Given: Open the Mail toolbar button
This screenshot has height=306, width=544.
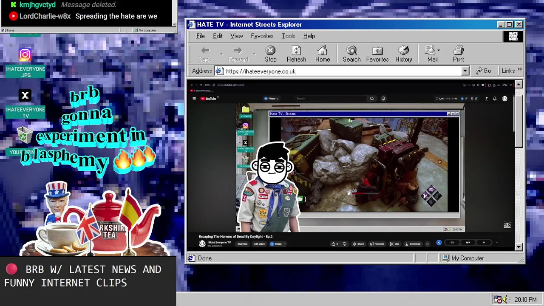Looking at the screenshot, I should point(432,54).
